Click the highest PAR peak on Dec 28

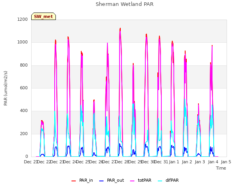pos(120,29)
